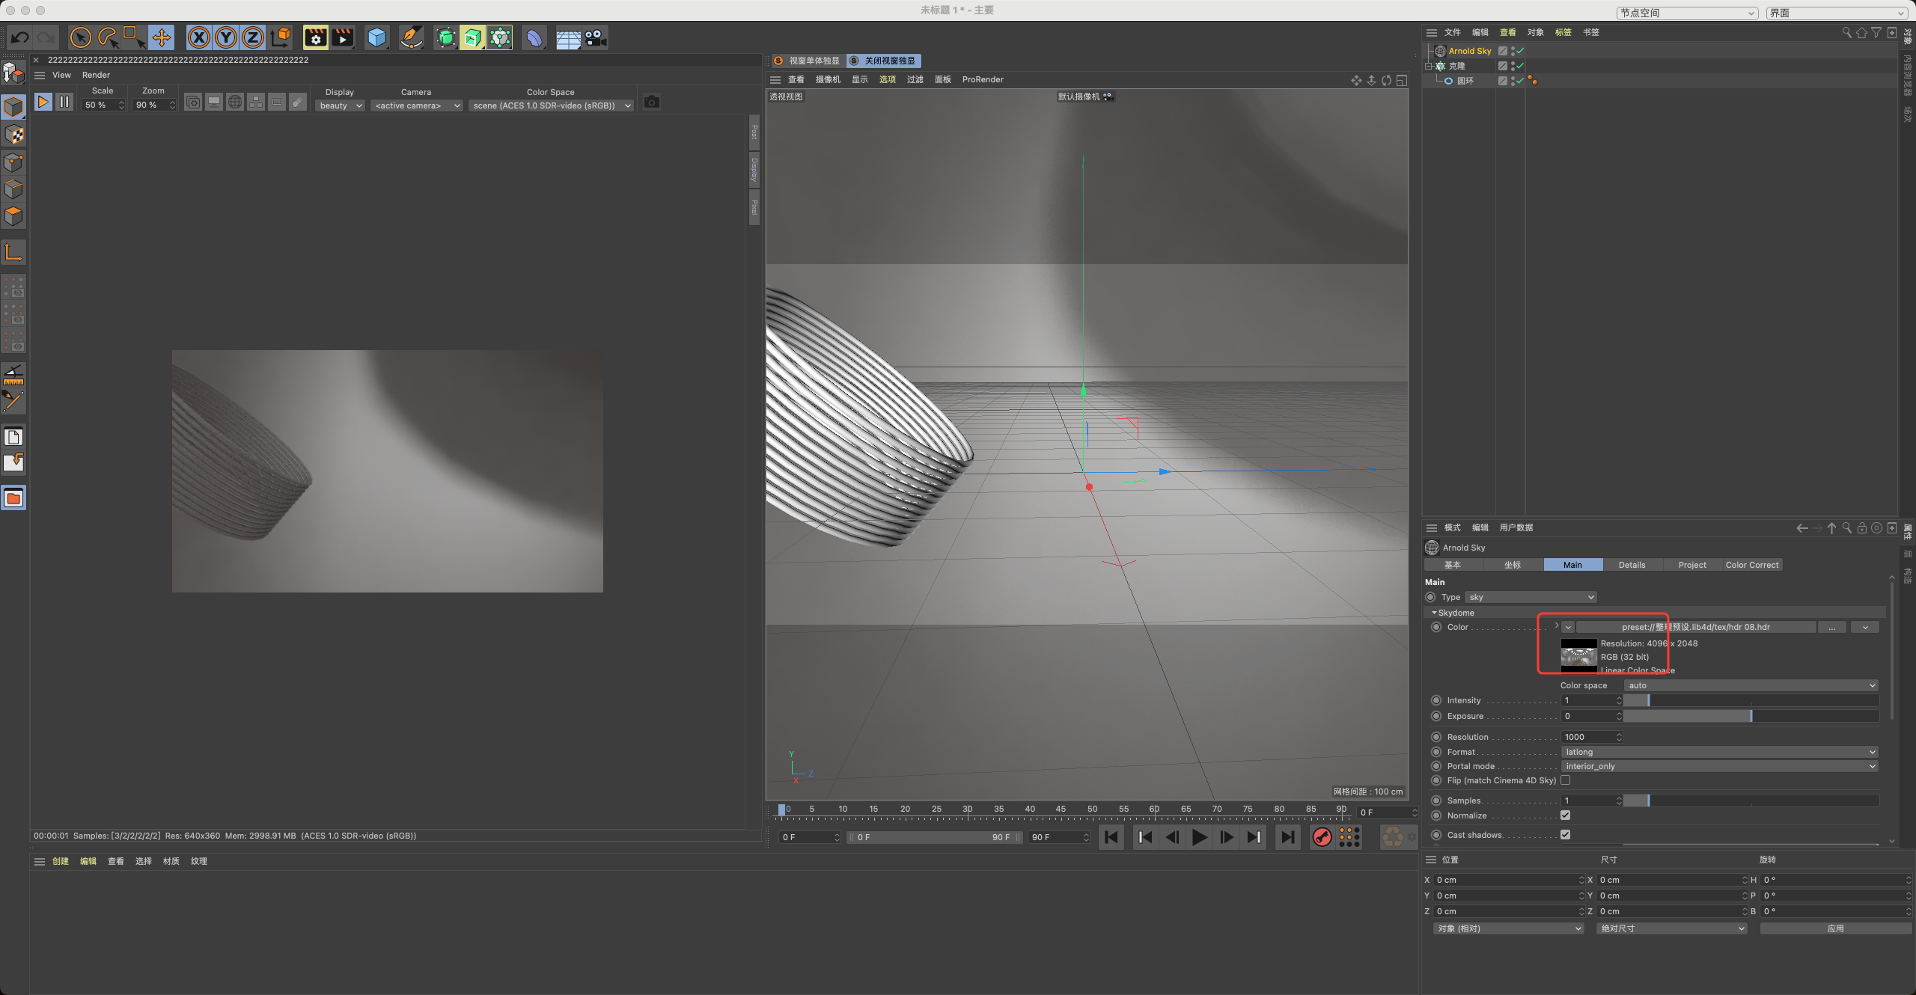Click the undo arrow icon
Viewport: 1916px width, 995px height.
[20, 37]
